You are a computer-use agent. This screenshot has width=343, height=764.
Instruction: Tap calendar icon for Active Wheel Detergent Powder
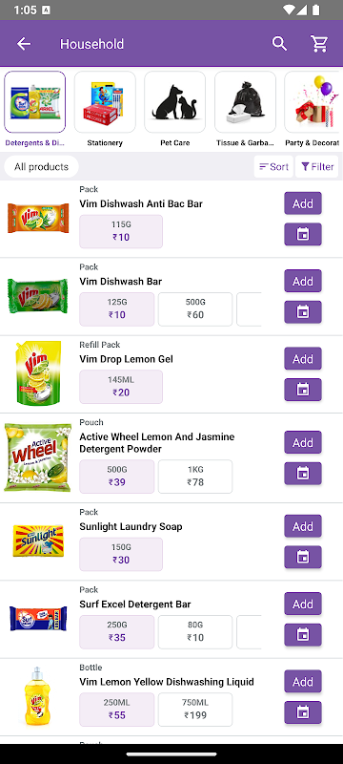(303, 473)
